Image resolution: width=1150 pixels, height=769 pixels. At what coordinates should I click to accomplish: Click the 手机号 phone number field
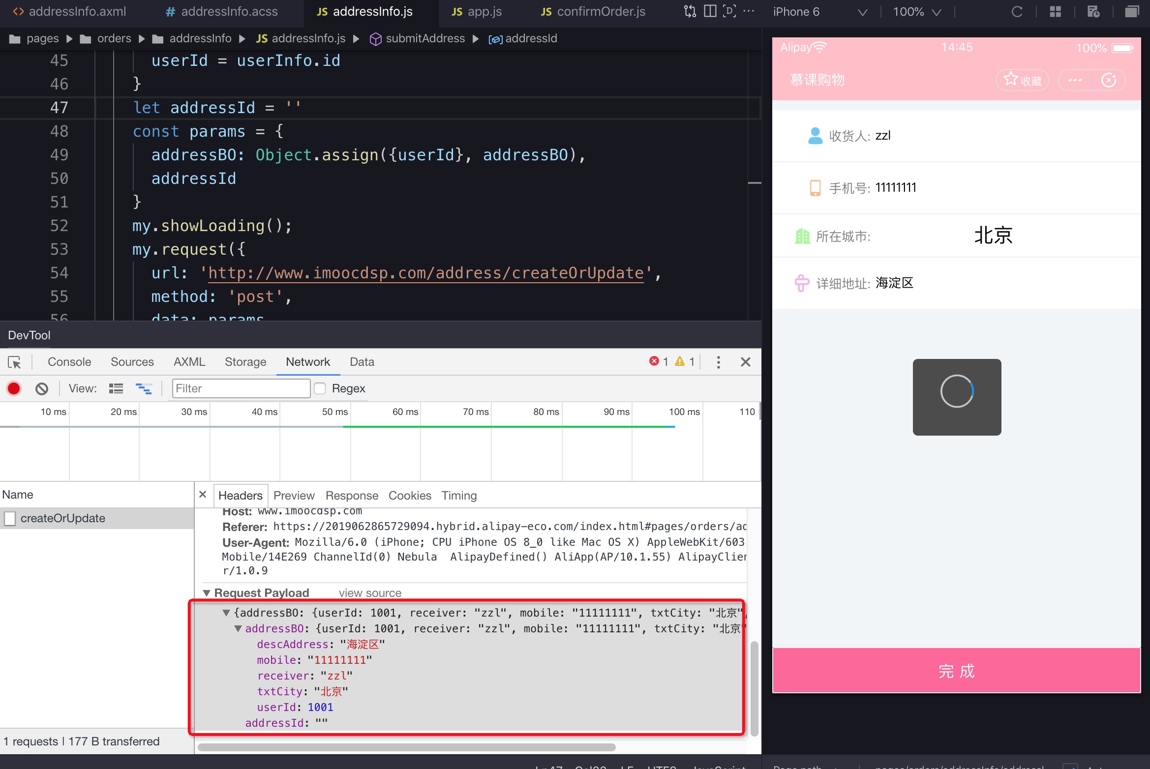tap(956, 188)
